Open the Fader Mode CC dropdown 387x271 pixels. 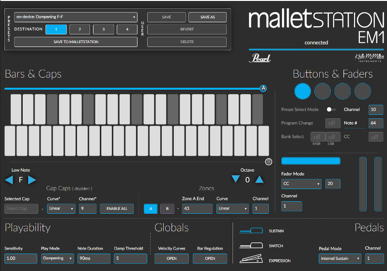coord(301,184)
